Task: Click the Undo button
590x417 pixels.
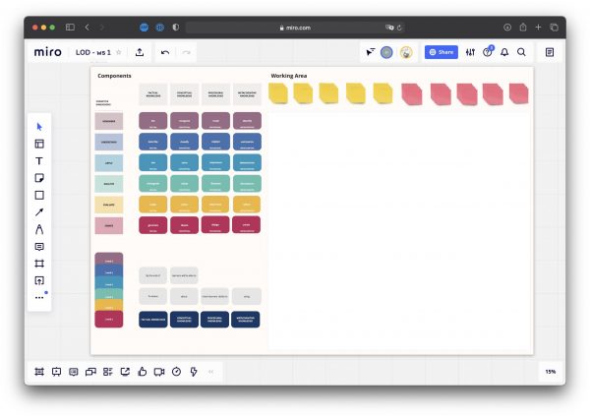Action: [165, 52]
